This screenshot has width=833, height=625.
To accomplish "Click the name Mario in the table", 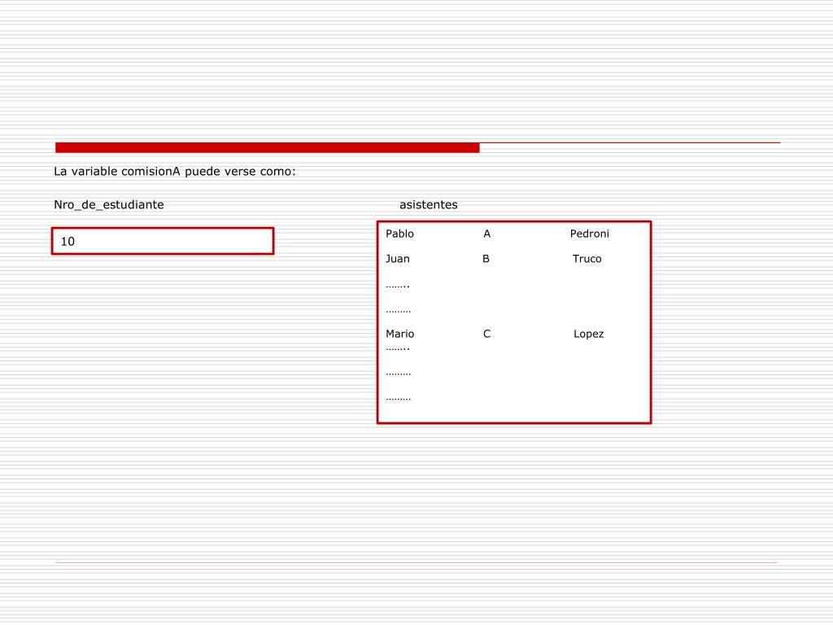I will pos(399,334).
